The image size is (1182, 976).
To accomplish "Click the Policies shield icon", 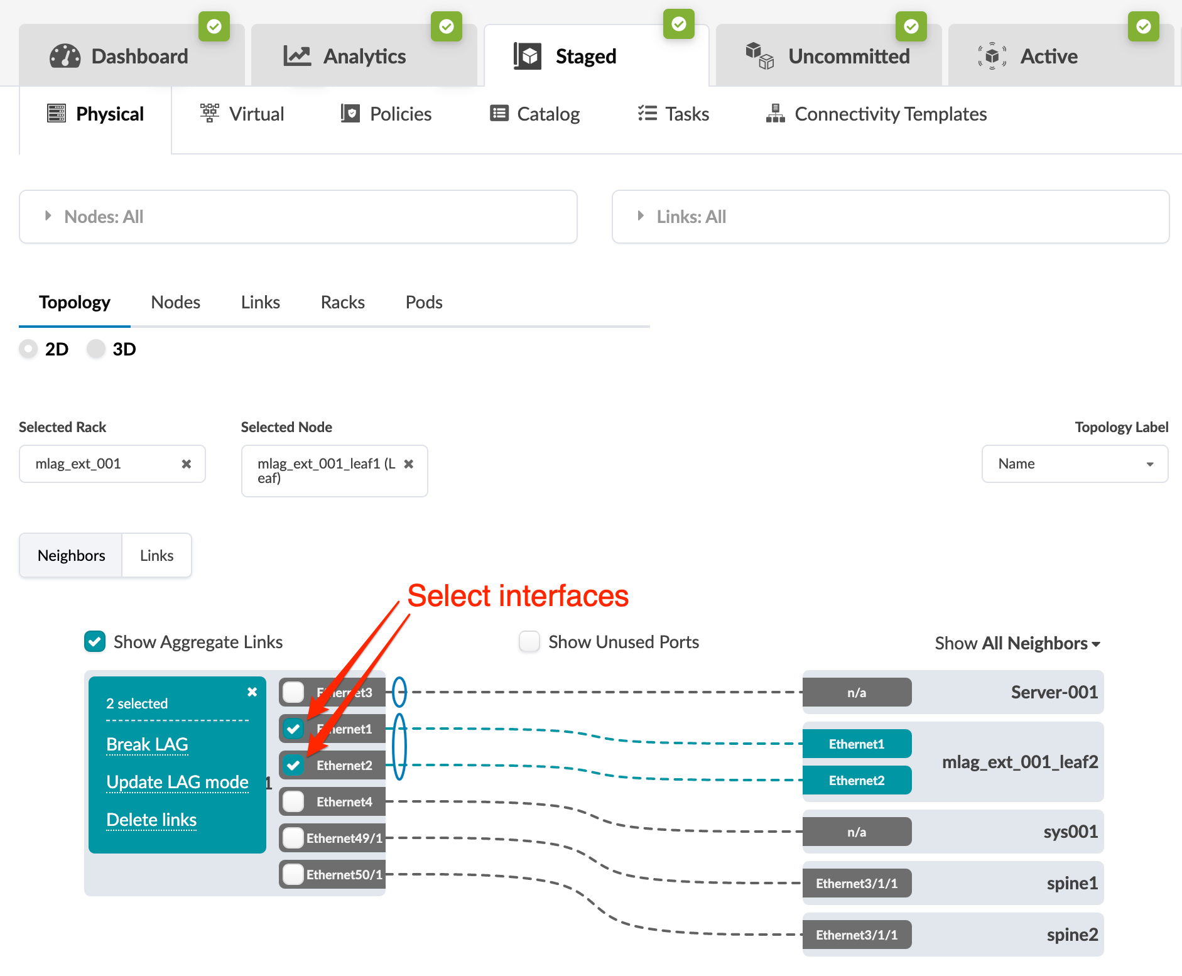I will (x=350, y=114).
